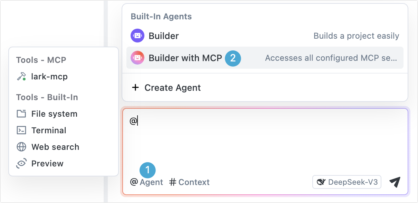Click the plus icon beside Create Agent
The image size is (418, 203).
(135, 88)
